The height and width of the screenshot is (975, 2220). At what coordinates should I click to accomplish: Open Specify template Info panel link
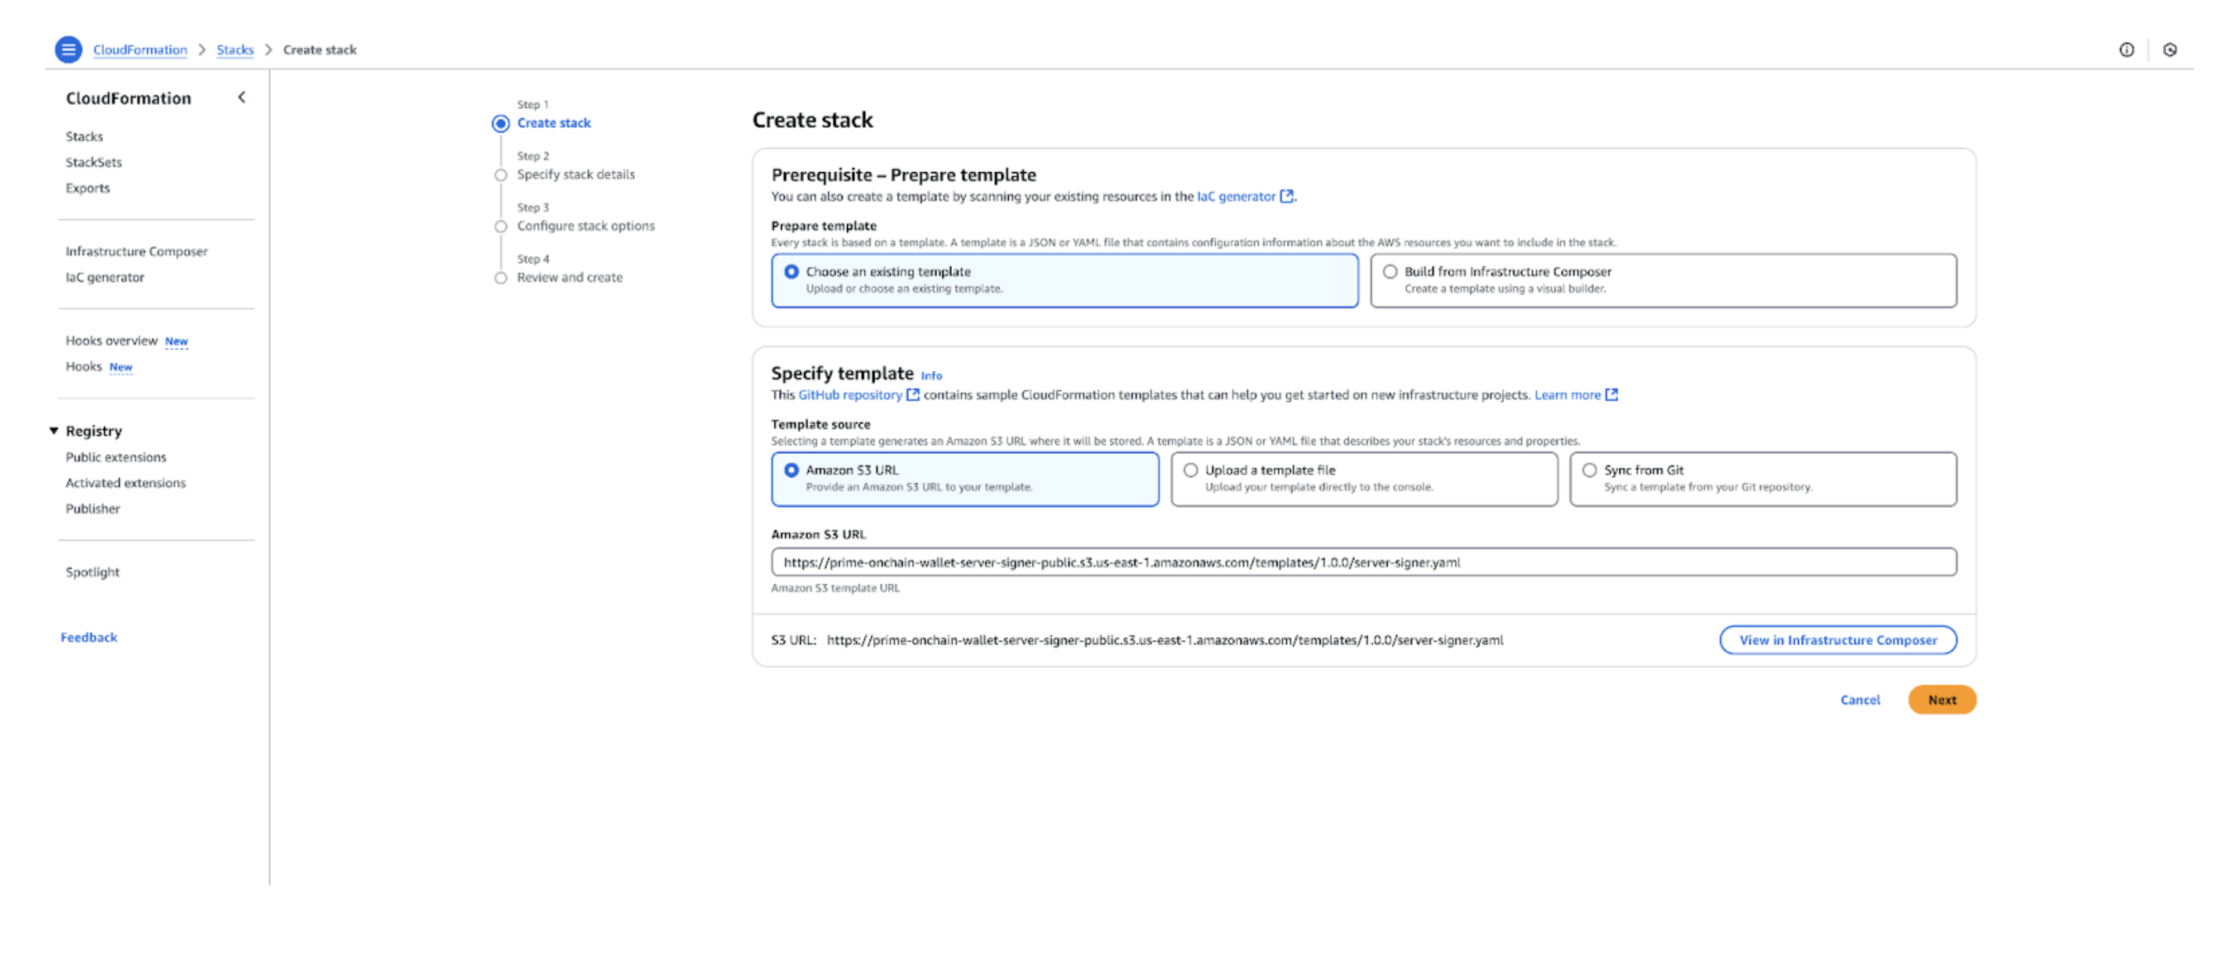(931, 376)
